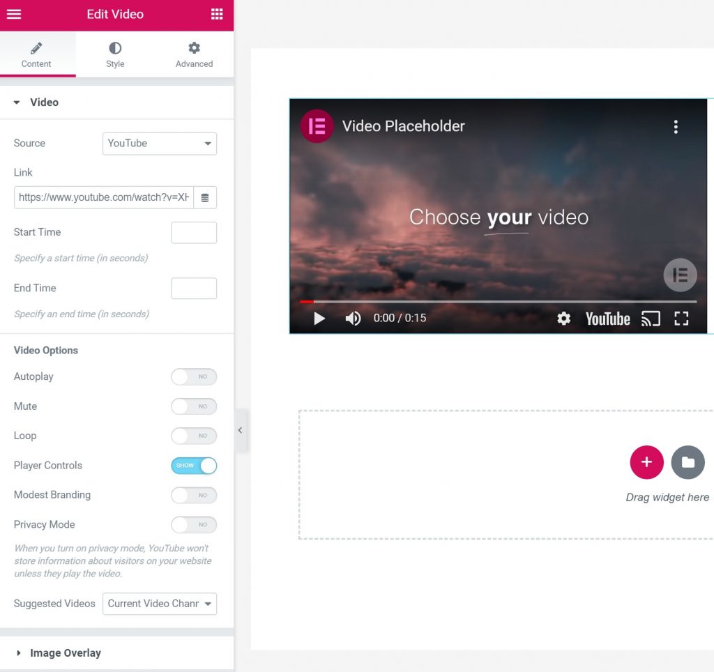
Task: Click the add template folder button
Action: (x=688, y=462)
